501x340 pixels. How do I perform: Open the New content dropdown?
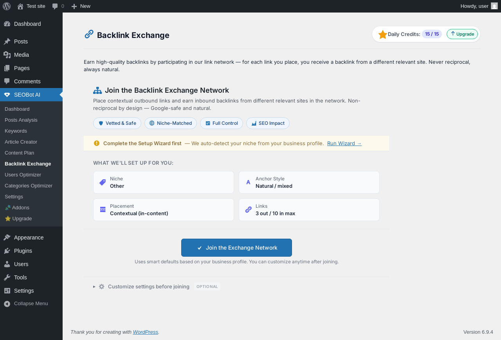pos(81,6)
